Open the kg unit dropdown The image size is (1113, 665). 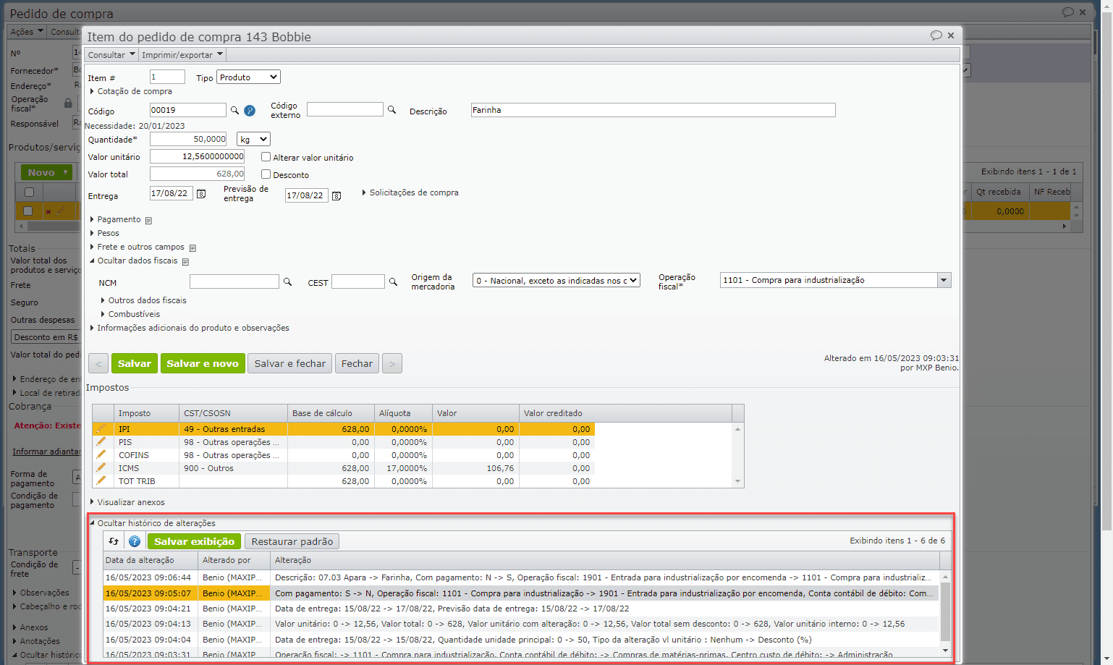pos(253,139)
